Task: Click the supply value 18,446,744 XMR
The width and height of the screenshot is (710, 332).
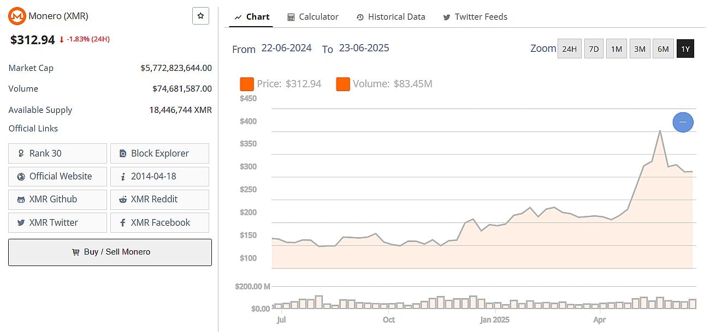Action: pyautogui.click(x=180, y=110)
